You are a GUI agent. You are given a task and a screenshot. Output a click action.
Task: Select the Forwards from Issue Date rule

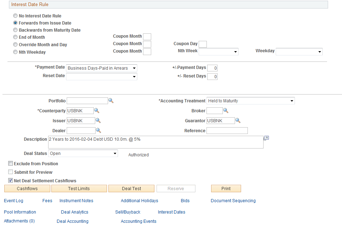click(x=15, y=23)
